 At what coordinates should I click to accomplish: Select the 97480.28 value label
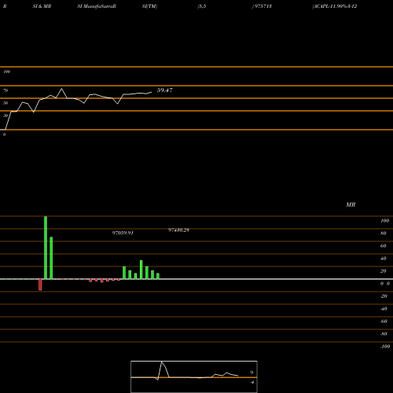pyautogui.click(x=178, y=230)
